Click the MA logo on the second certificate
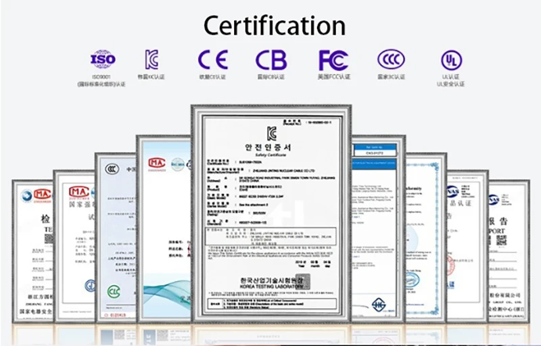The height and width of the screenshot is (346, 541). click(79, 192)
